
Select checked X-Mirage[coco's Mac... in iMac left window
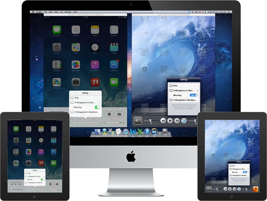point(85,103)
